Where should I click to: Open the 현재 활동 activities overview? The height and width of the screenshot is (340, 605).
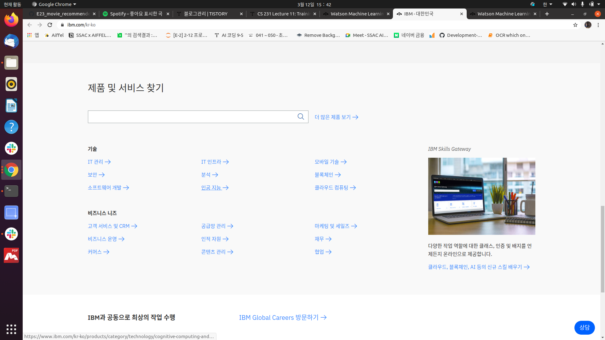pyautogui.click(x=12, y=4)
